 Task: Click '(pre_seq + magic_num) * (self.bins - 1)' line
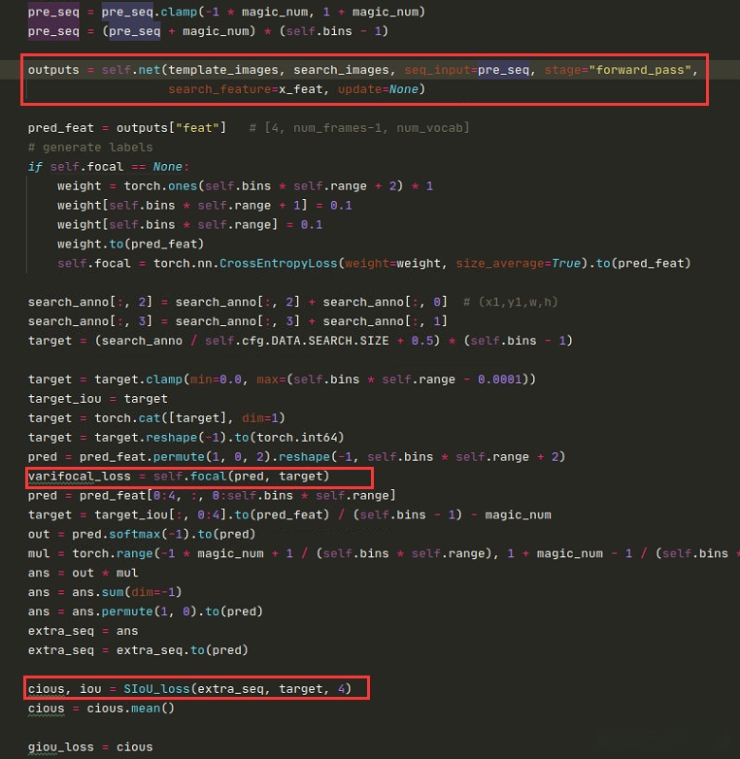tap(208, 31)
